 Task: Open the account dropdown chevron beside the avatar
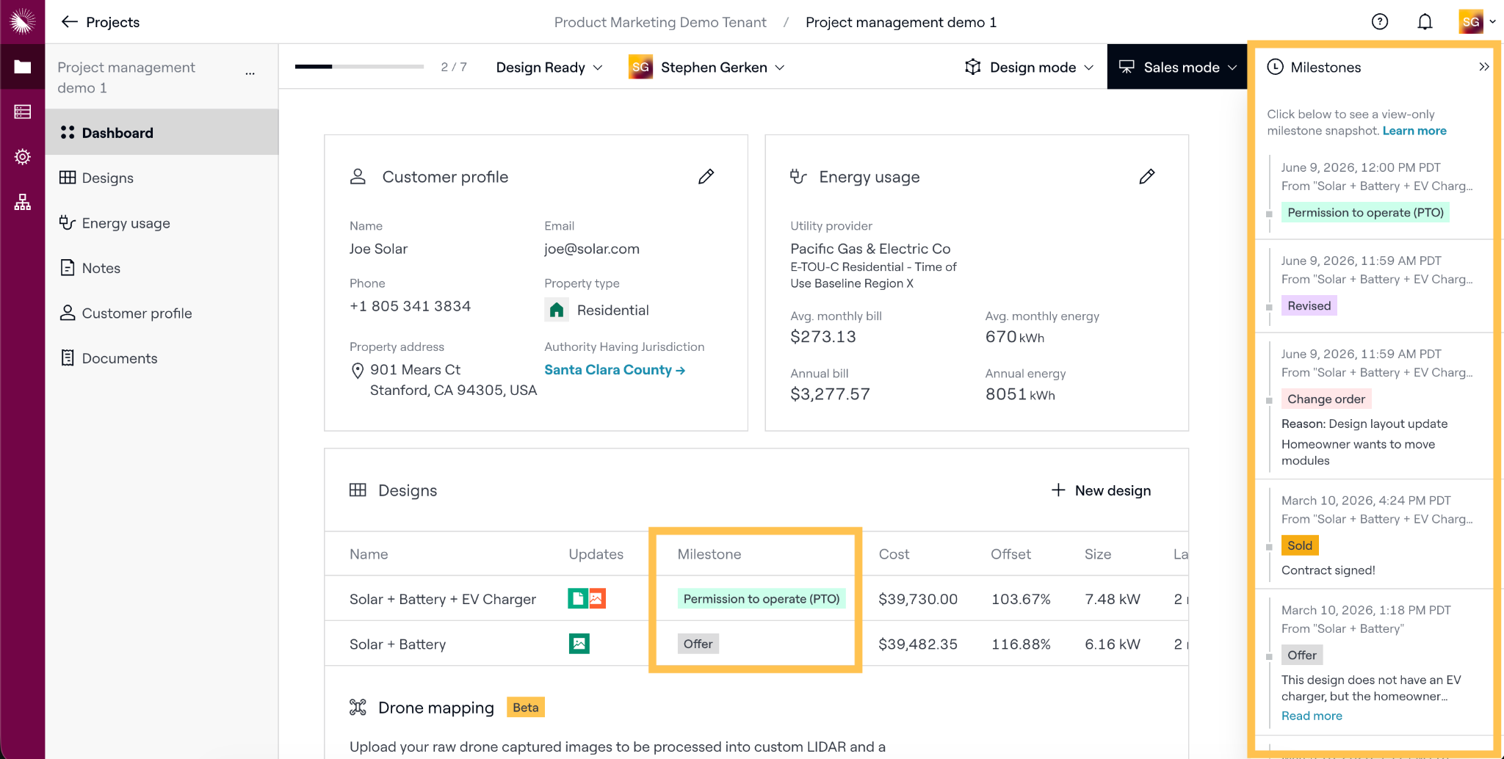1493,22
